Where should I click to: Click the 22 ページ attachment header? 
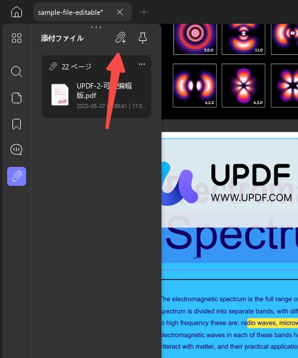(x=70, y=66)
